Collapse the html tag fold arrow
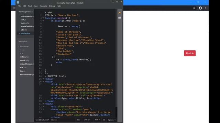This screenshot has width=220, height=123. tap(43, 79)
